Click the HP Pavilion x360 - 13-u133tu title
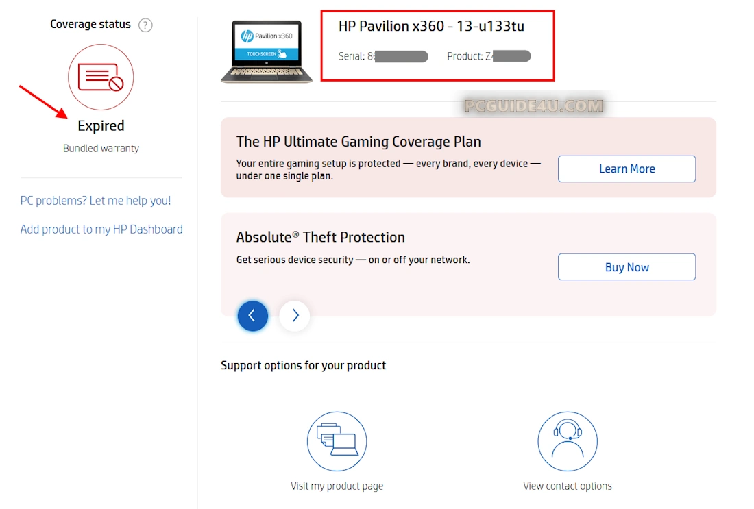 coord(431,27)
